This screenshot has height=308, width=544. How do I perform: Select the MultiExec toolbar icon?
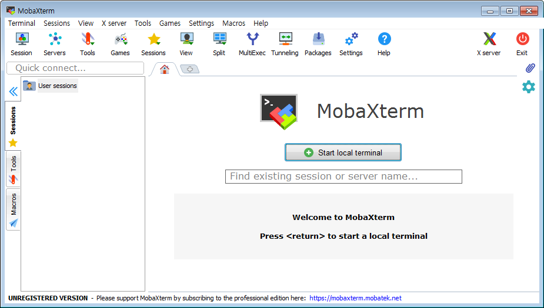pyautogui.click(x=252, y=44)
